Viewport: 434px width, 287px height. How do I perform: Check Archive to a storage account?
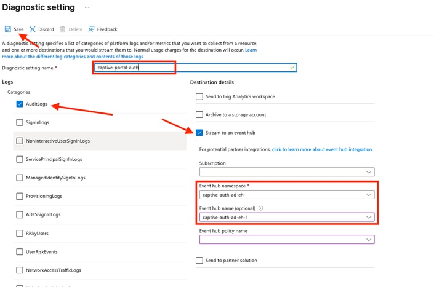click(199, 114)
